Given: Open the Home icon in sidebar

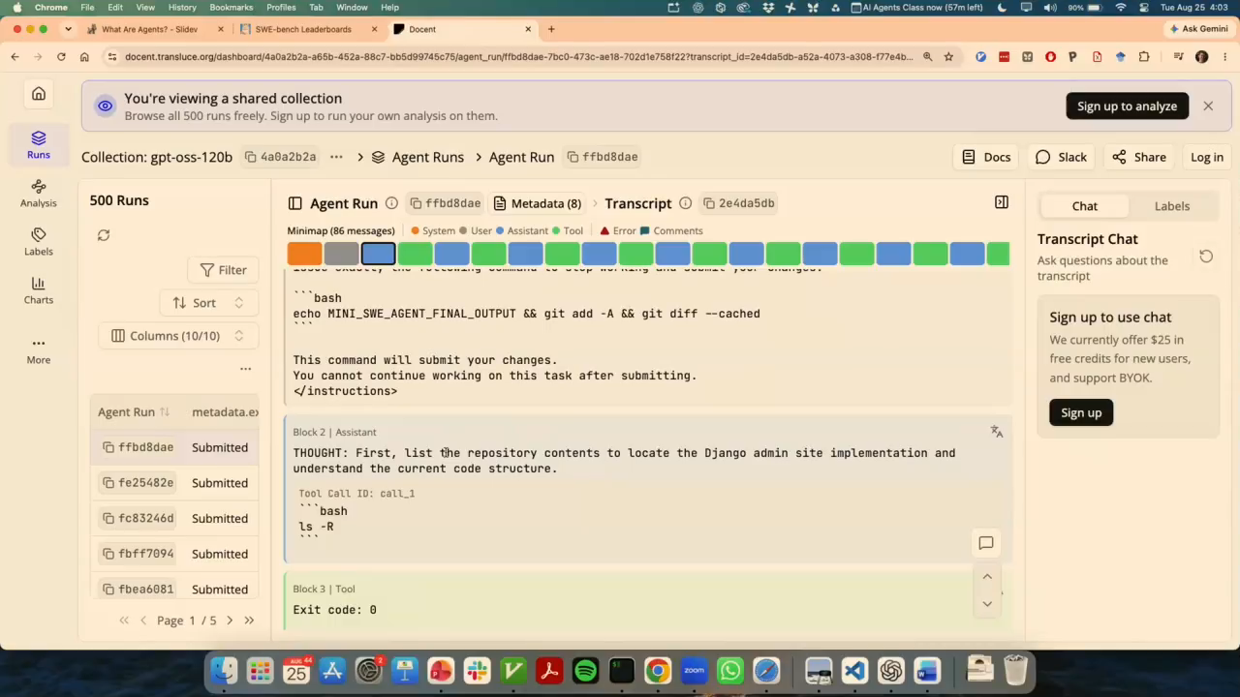Looking at the screenshot, I should [39, 94].
